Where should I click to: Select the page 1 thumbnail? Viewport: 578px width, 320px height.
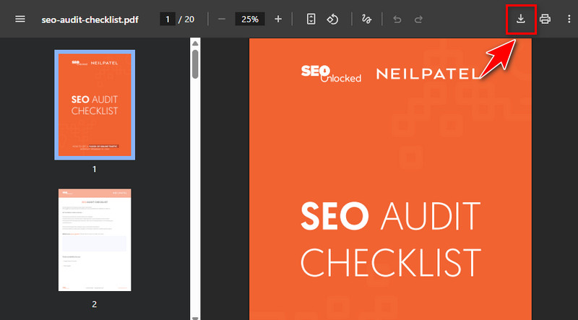coord(94,105)
